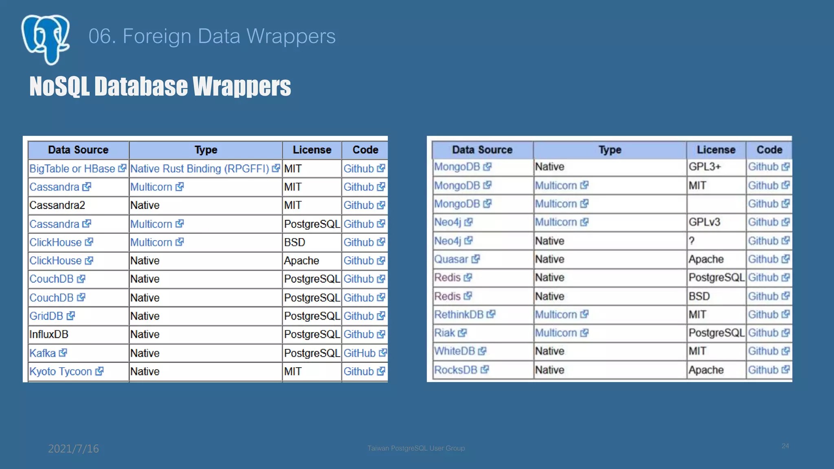Open Multicorn link in GPLv3 Neo4j row

(x=556, y=222)
